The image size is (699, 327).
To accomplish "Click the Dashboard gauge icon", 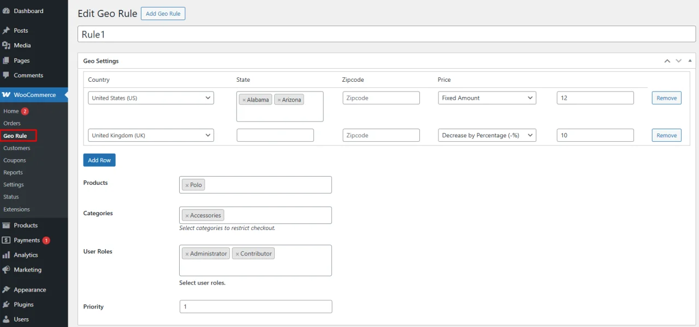I will pyautogui.click(x=7, y=11).
